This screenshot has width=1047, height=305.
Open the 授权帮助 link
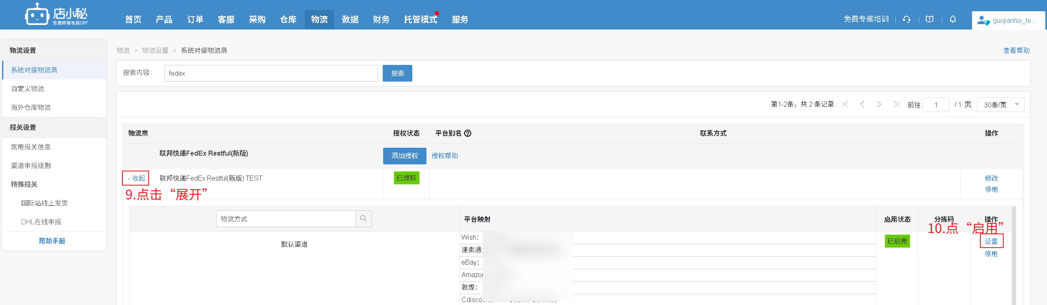(444, 156)
